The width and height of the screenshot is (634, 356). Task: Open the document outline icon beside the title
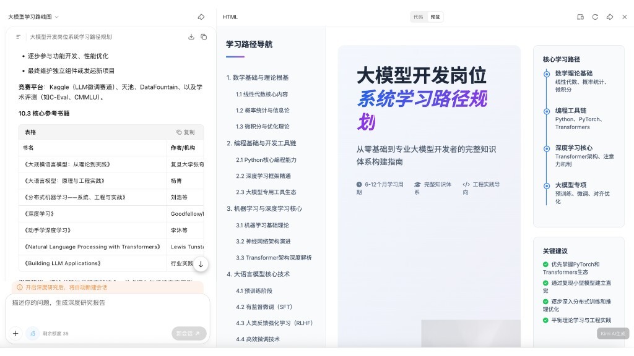[x=19, y=37]
